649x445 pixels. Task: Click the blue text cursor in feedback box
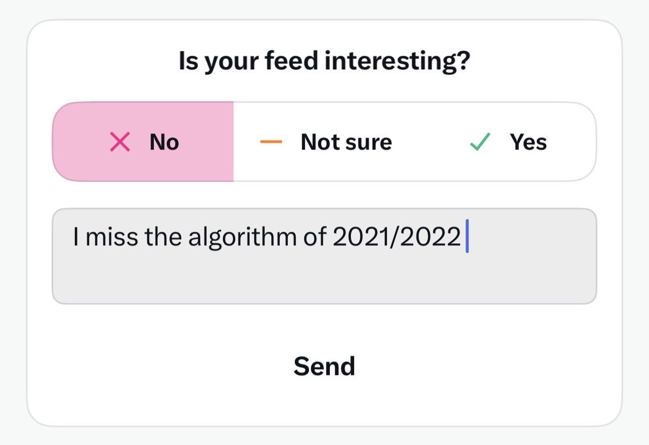click(466, 238)
